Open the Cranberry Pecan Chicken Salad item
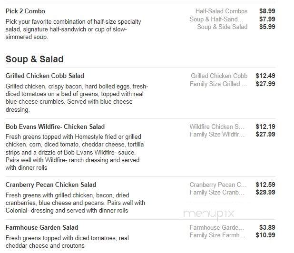The height and width of the screenshot is (253, 294). [x=51, y=185]
